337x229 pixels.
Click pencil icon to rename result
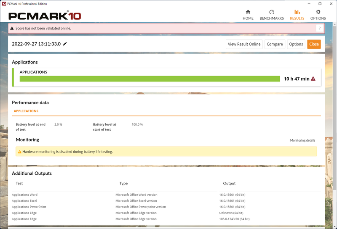coord(65,44)
